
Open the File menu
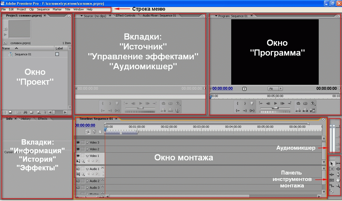3,9
